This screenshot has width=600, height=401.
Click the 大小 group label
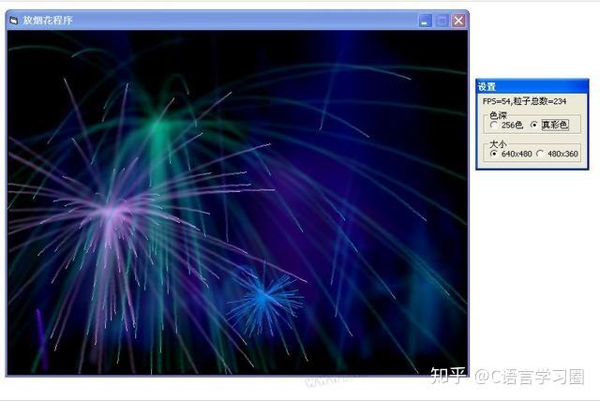498,144
